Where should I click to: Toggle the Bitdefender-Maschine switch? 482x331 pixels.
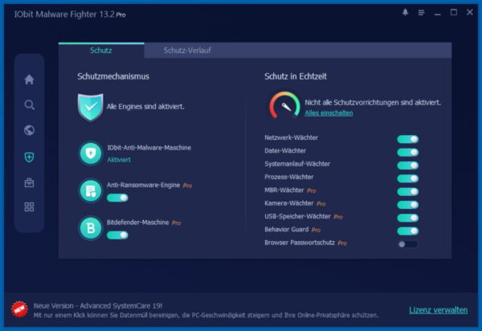[x=117, y=235]
